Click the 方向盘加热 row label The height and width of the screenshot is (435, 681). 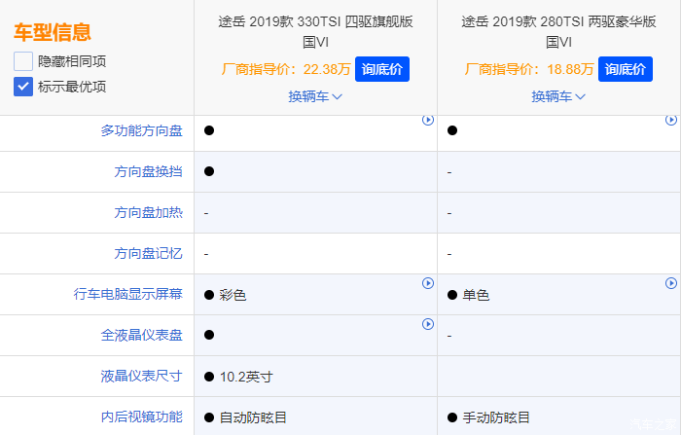148,212
